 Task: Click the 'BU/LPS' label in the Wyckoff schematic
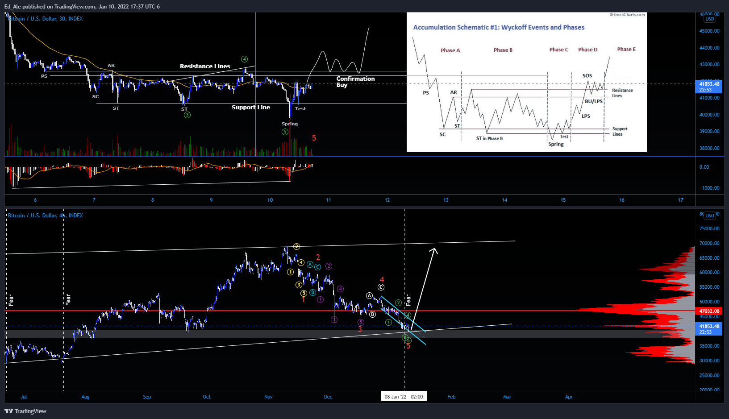coord(594,101)
